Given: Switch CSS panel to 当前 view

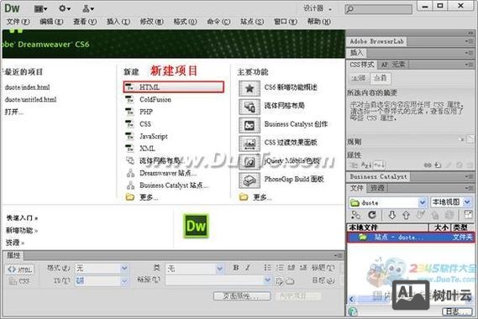Looking at the screenshot, I should (381, 78).
